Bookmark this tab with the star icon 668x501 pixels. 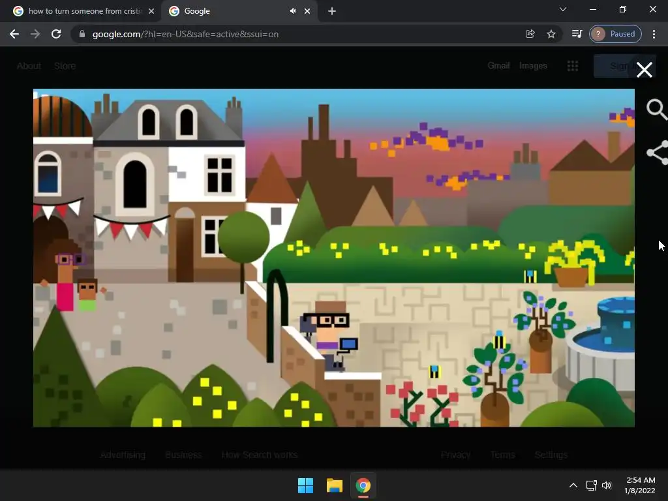(x=551, y=34)
